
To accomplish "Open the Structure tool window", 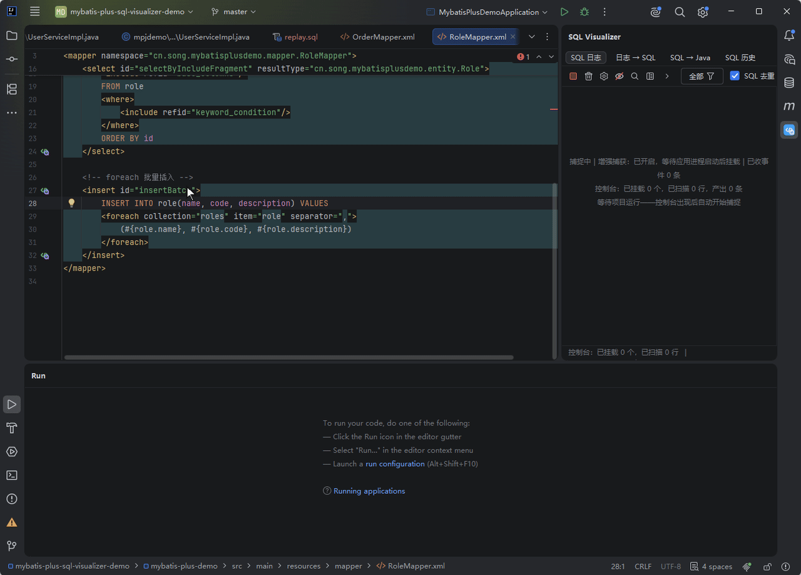I will [12, 89].
